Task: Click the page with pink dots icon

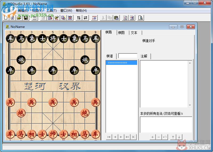Action: click(125, 18)
